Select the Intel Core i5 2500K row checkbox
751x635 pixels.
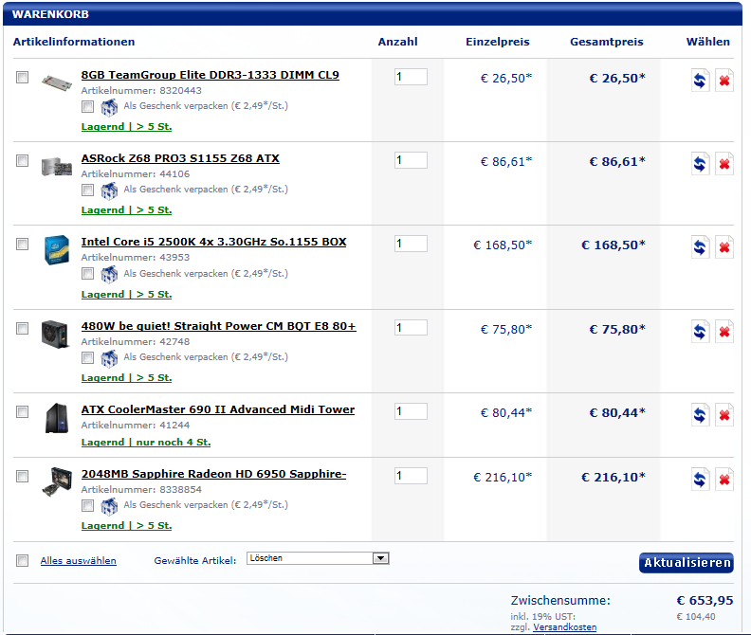[22, 245]
